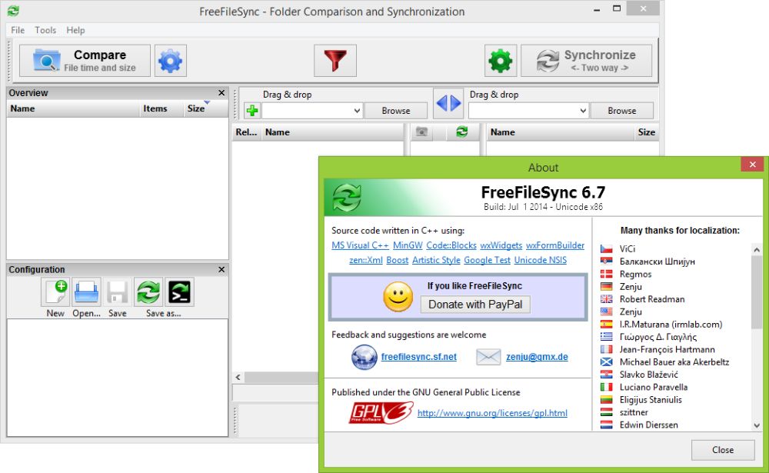The width and height of the screenshot is (769, 473).
Task: Click localization list scroll down arrow
Action: 757,425
